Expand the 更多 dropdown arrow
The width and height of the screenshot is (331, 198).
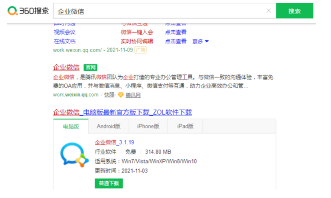pyautogui.click(x=207, y=42)
